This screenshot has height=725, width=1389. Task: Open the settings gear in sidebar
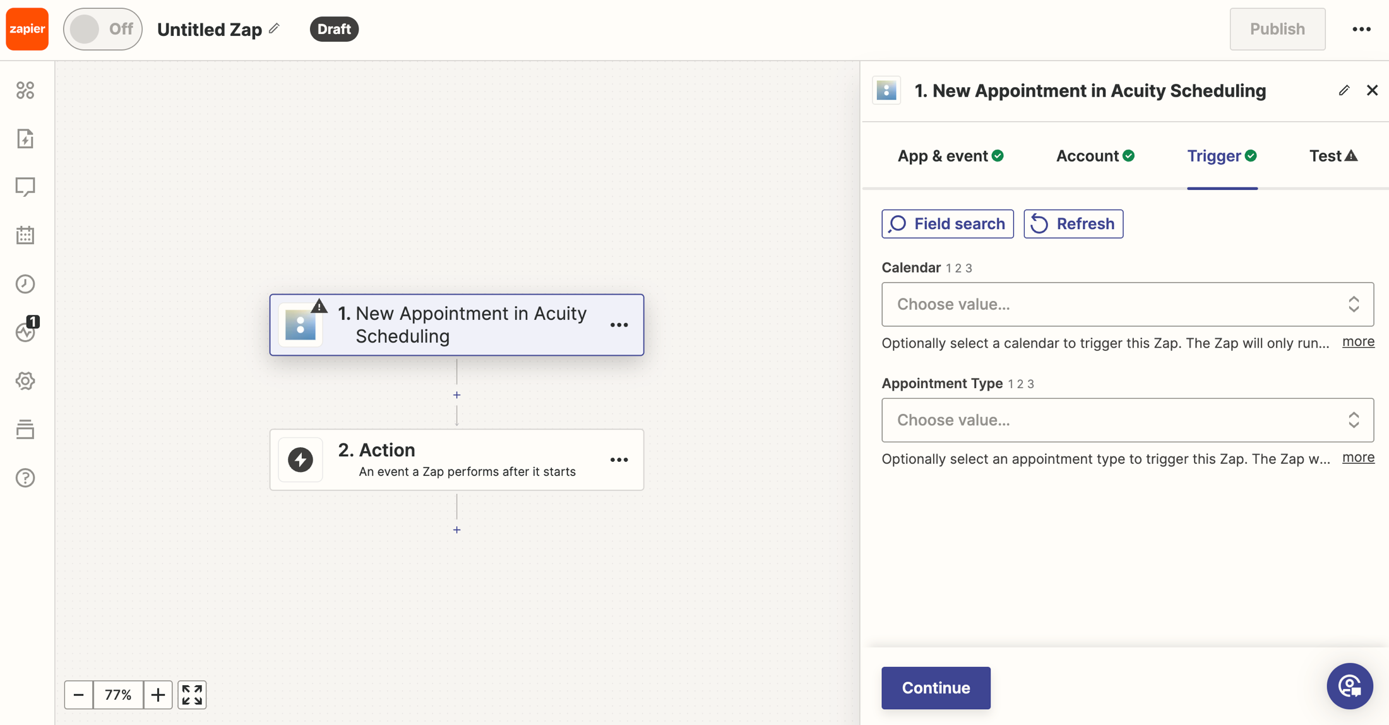coord(25,381)
